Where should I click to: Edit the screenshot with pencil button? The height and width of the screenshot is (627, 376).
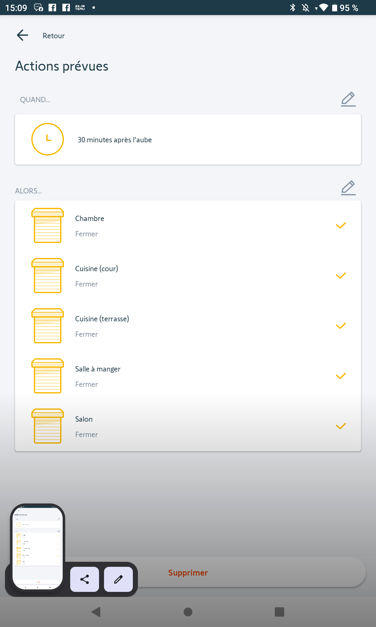118,579
